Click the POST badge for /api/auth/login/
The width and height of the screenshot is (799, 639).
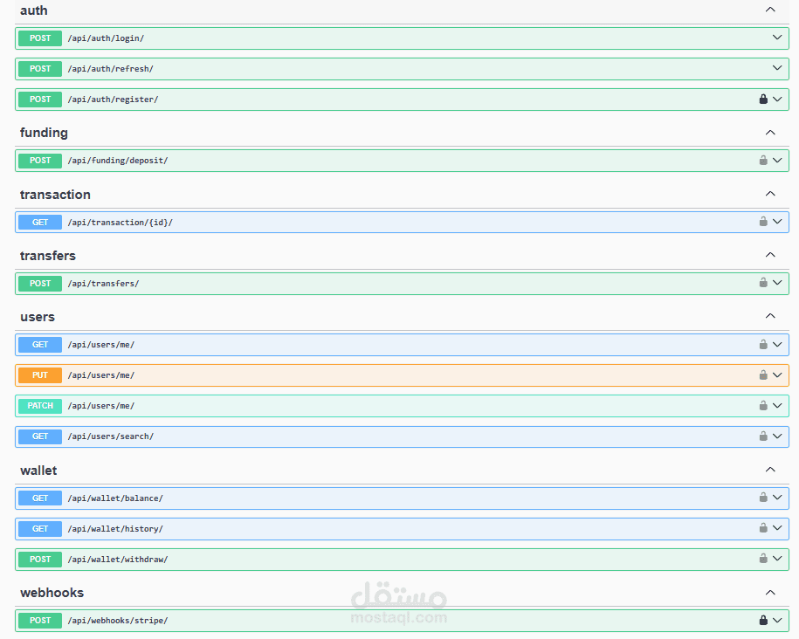[x=40, y=38]
